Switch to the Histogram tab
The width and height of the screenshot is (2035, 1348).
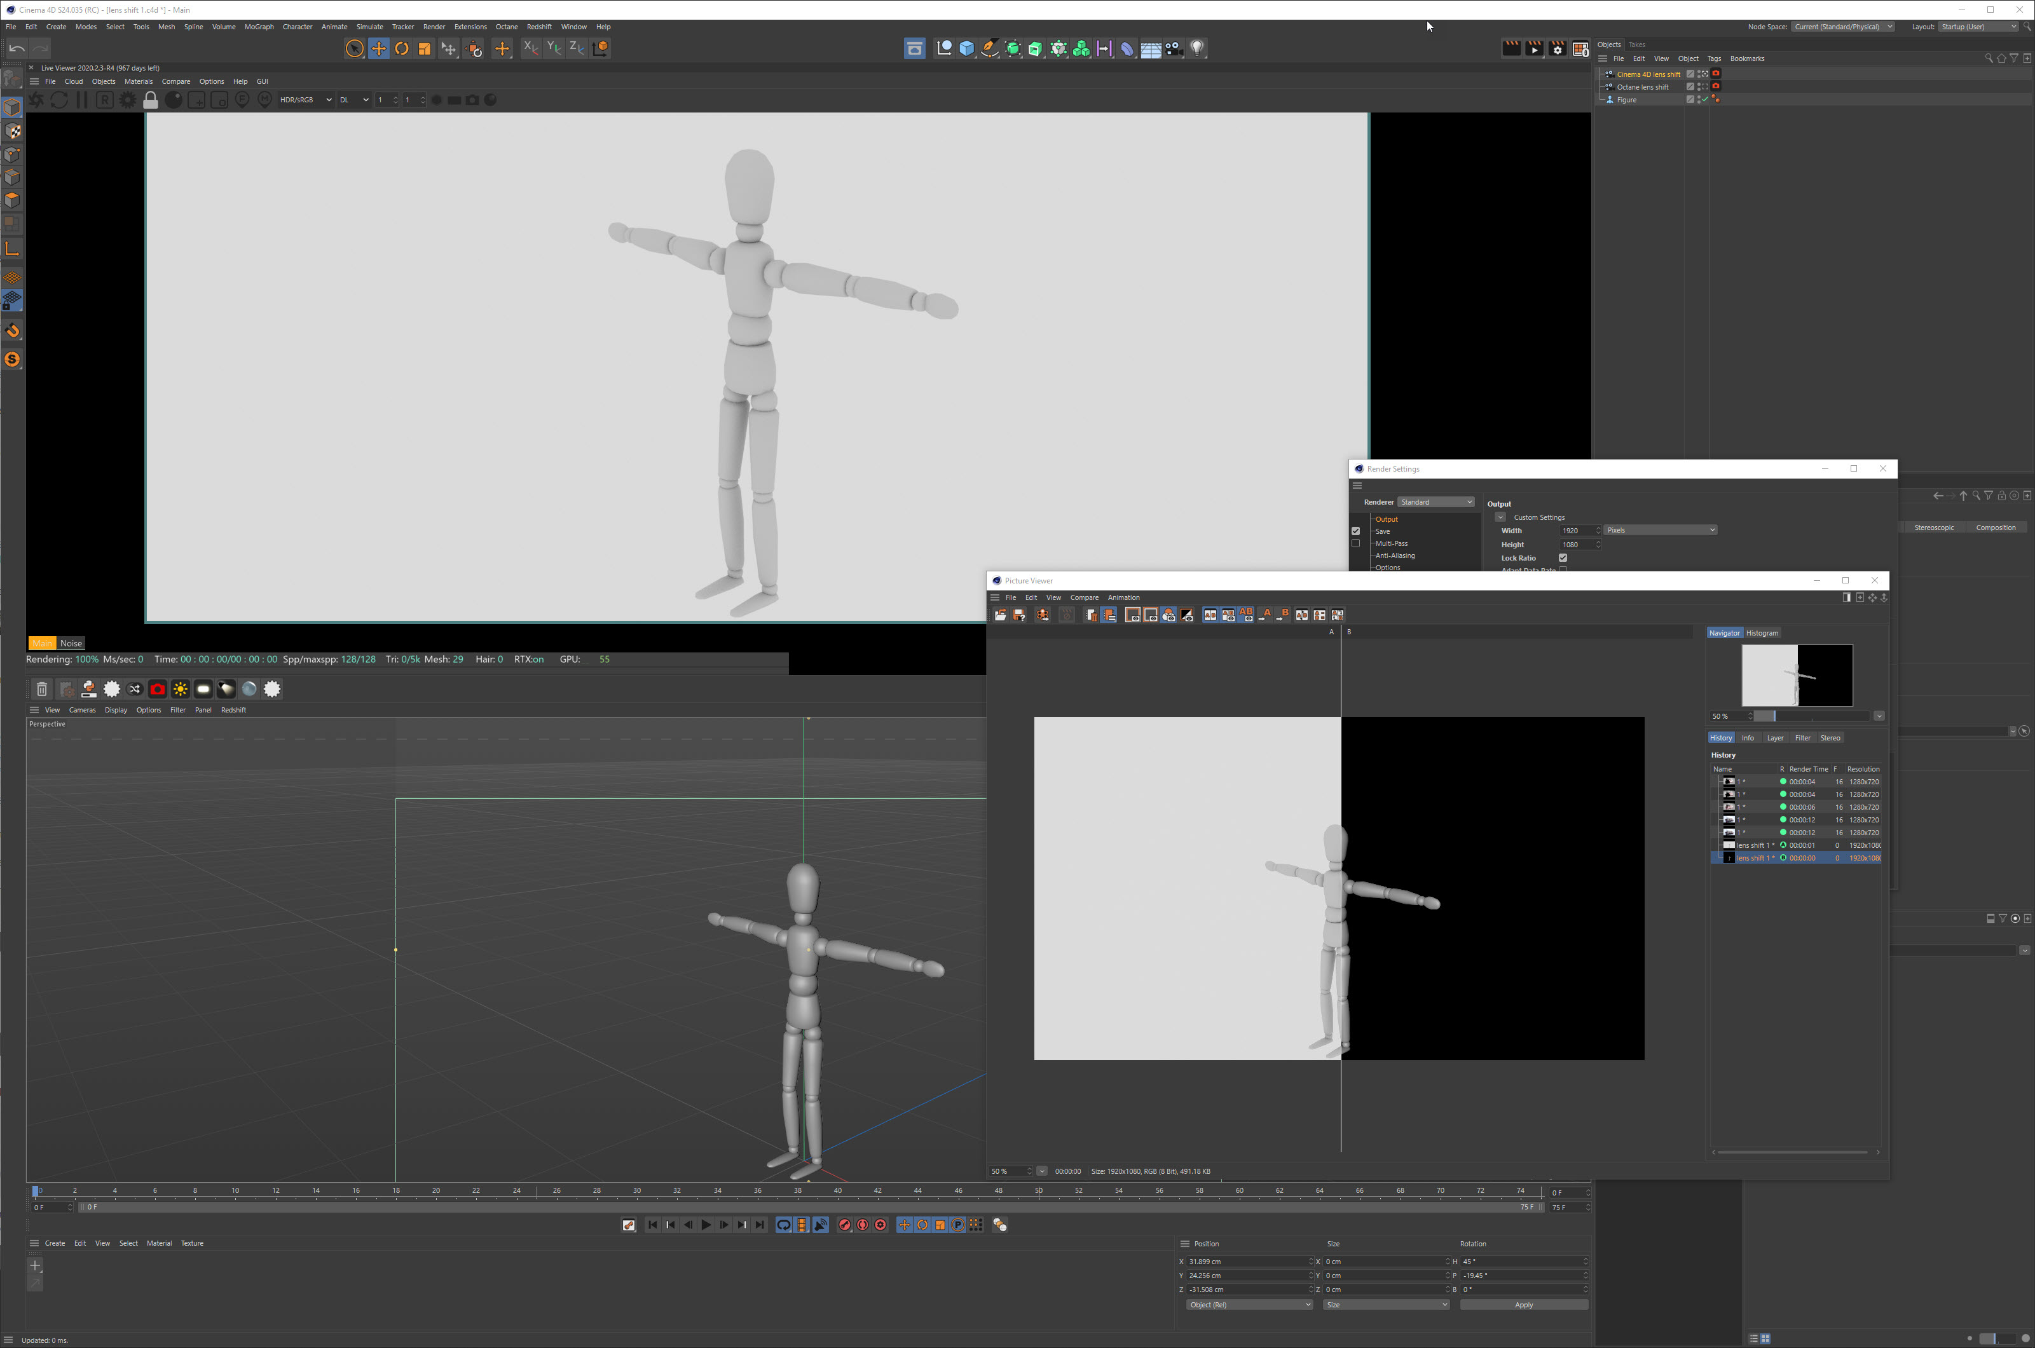[x=1762, y=633]
